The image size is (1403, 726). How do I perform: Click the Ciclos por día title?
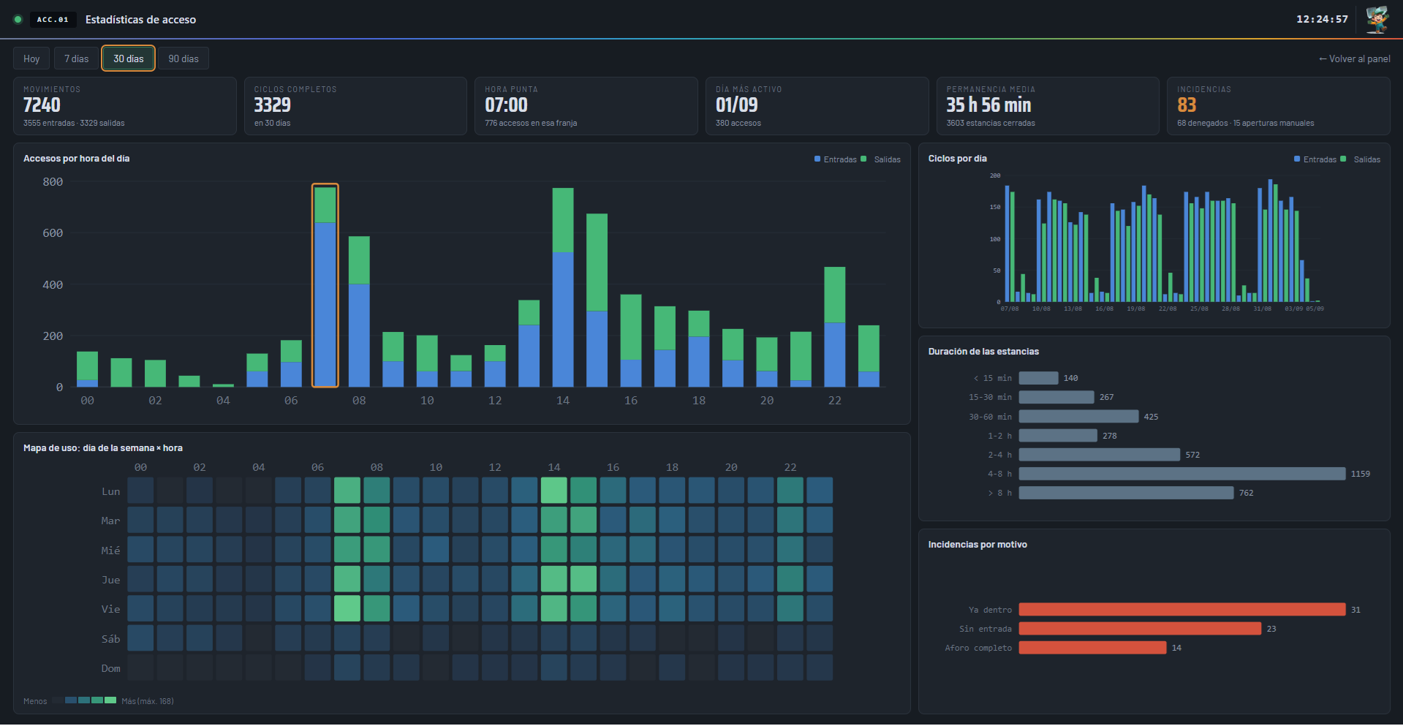coord(957,159)
